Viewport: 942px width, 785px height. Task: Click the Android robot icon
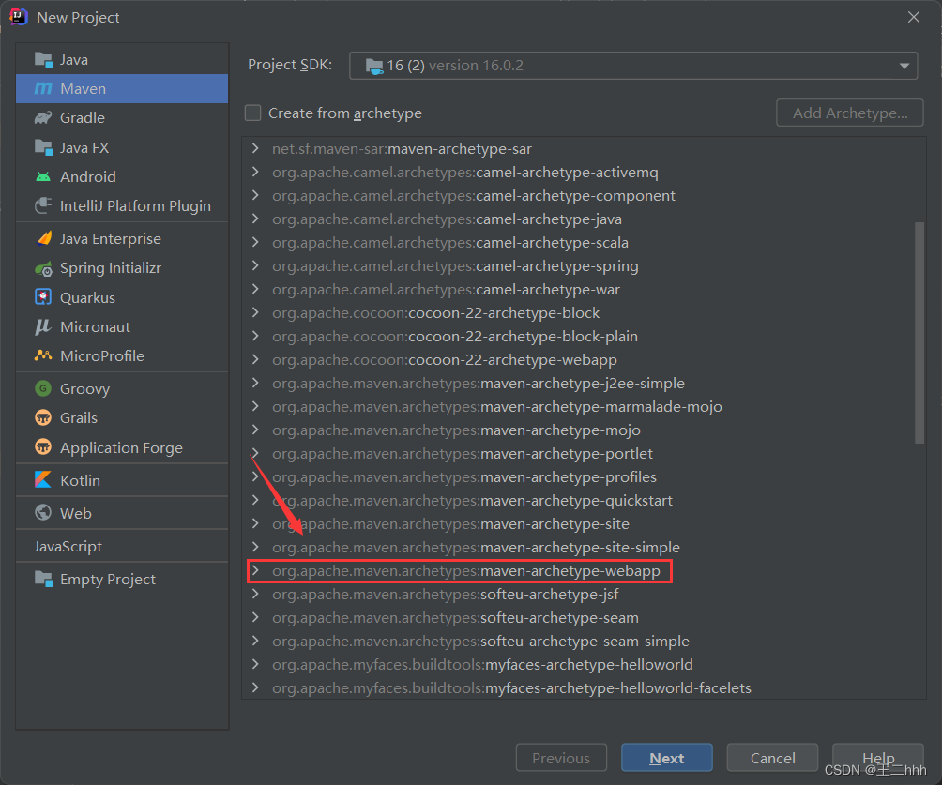pos(43,176)
